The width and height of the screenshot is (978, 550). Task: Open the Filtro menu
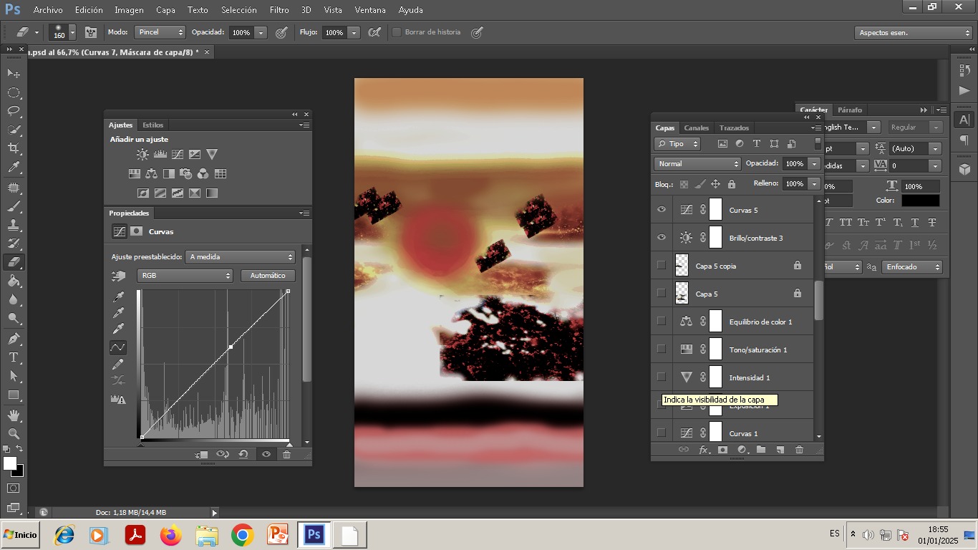click(279, 10)
